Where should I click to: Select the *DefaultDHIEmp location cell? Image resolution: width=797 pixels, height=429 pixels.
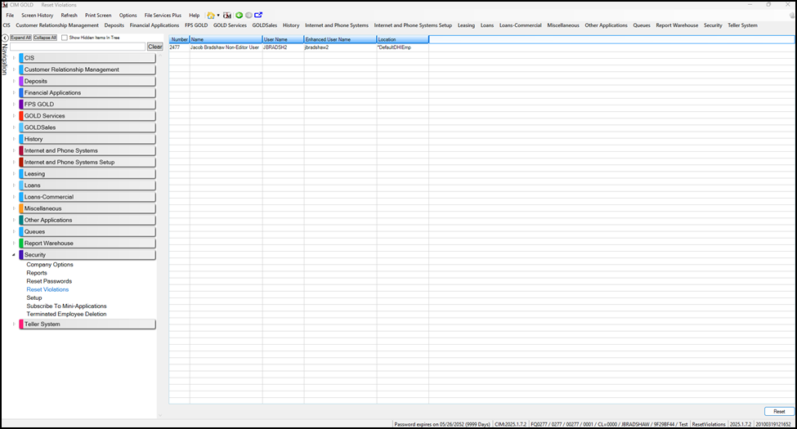(402, 47)
